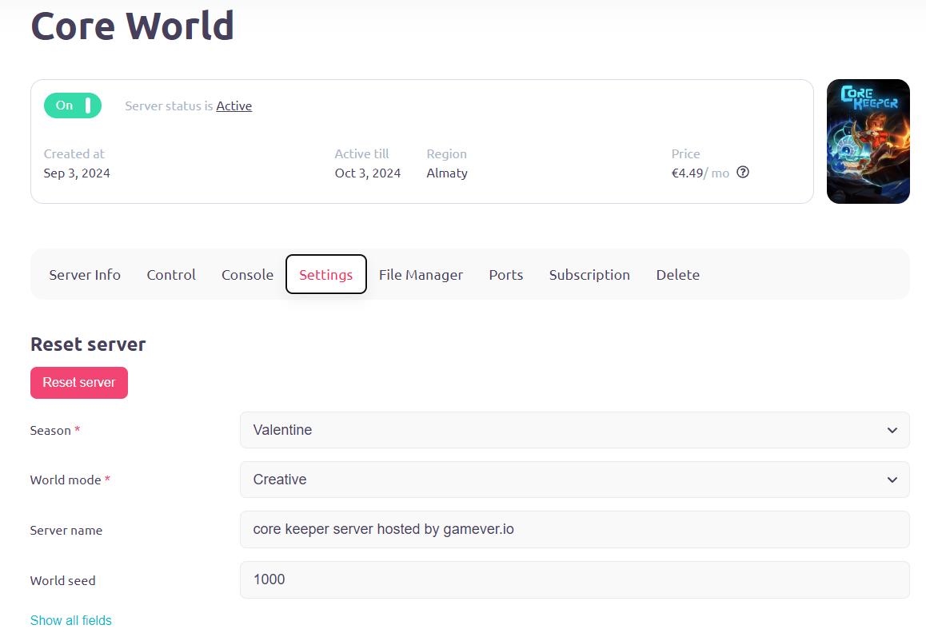This screenshot has width=926, height=637.
Task: Expand the Season dropdown showing Valentine
Action: (x=574, y=430)
